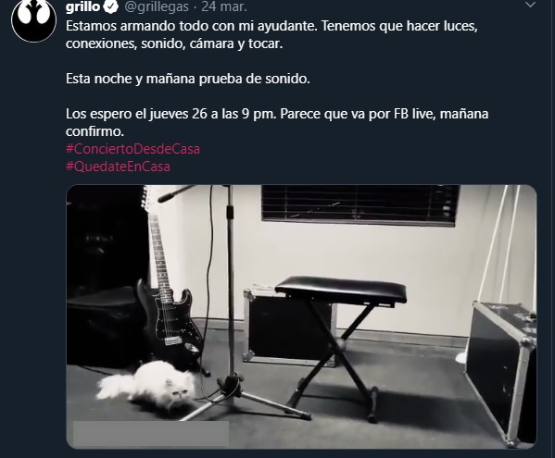This screenshot has width=555, height=458.
Task: Click the large flight case on the right
Action: coord(501,371)
